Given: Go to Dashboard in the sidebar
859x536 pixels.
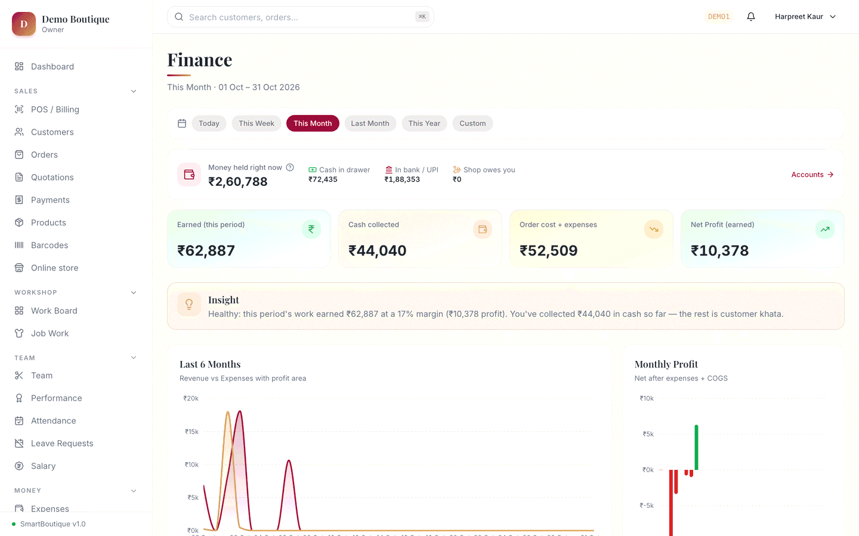Looking at the screenshot, I should 76,67.
